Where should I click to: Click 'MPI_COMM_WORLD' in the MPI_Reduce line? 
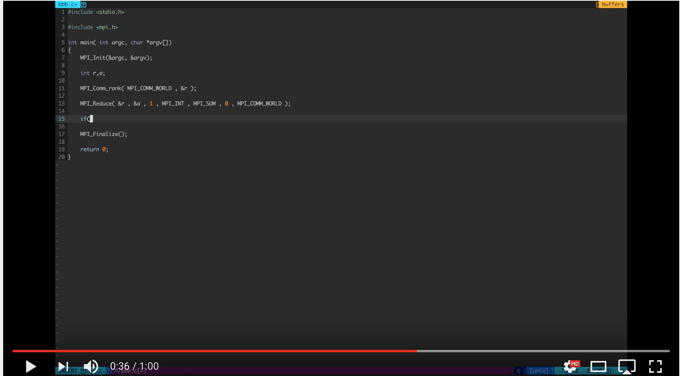259,104
